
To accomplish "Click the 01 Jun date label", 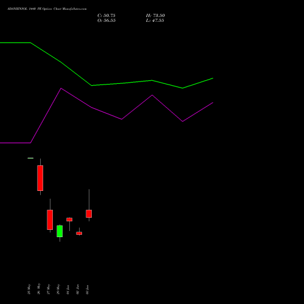I will [x=68, y=289].
